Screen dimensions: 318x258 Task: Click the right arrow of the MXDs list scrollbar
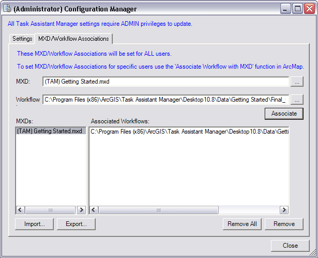[81, 210]
